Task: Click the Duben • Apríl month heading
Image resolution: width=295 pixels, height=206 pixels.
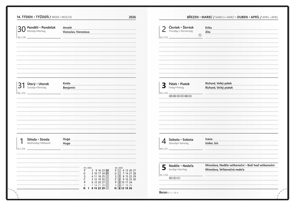Action: (x=248, y=17)
